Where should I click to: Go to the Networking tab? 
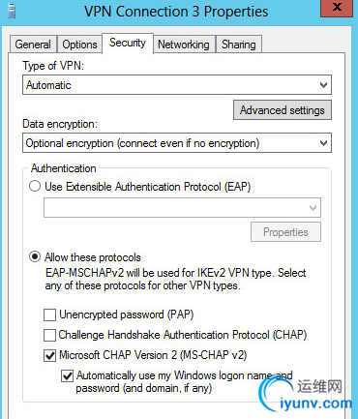(x=184, y=45)
